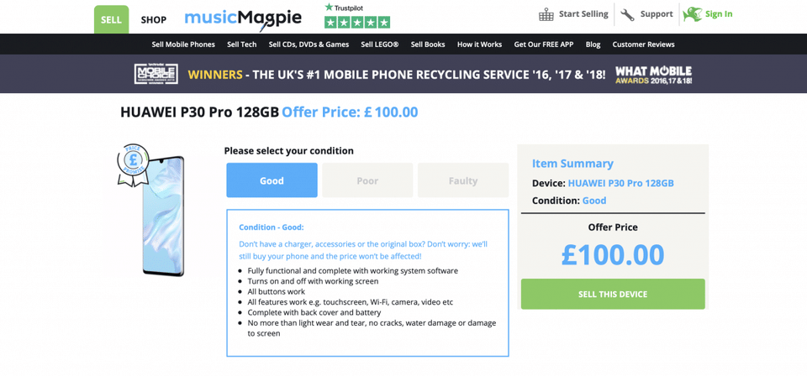
Task: Select the Faulty condition option
Action: [x=463, y=180]
